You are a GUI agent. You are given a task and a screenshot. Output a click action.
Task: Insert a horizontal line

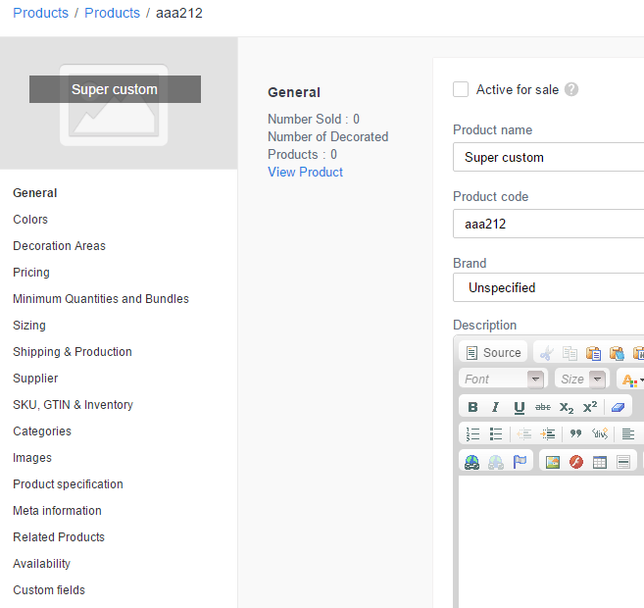[623, 462]
